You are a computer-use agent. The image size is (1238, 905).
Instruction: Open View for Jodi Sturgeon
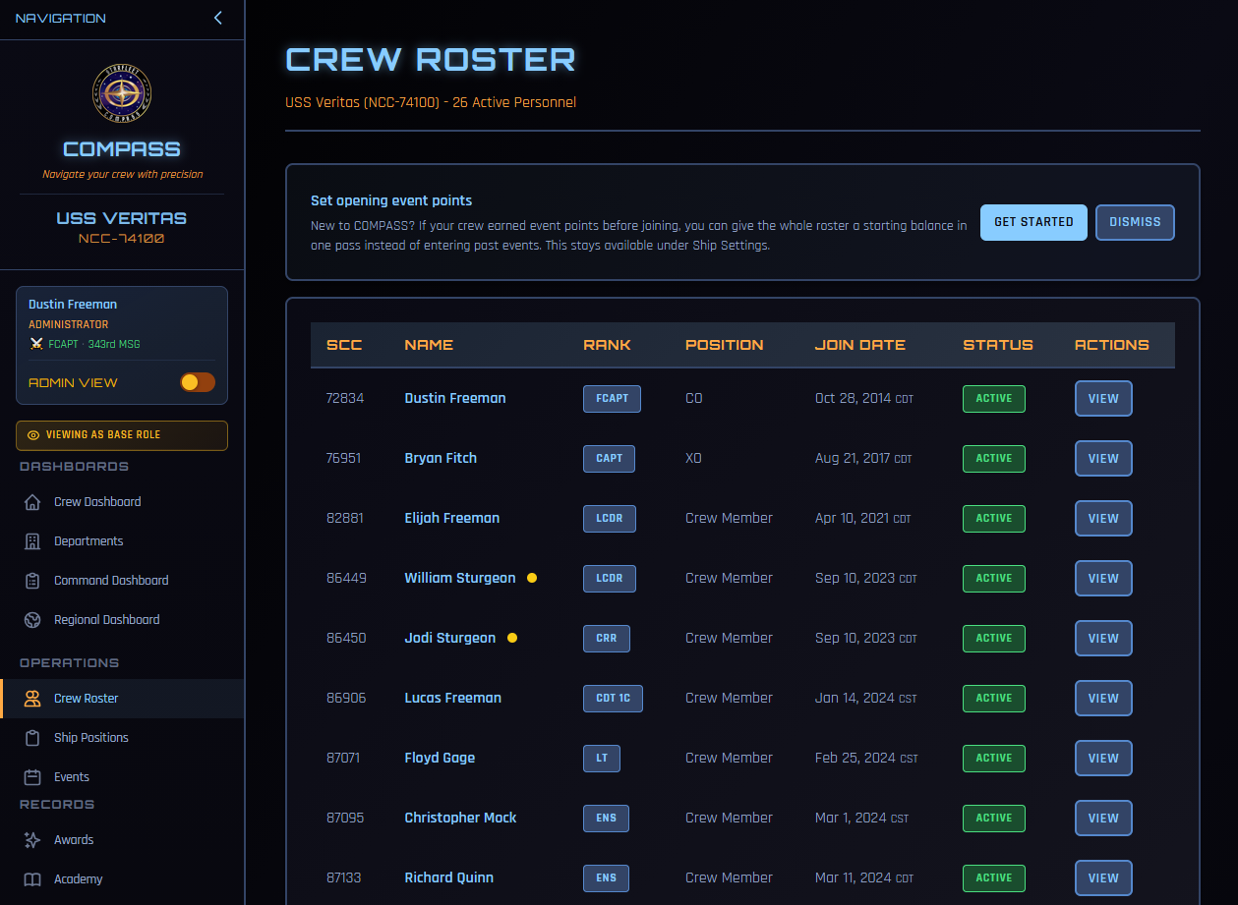click(1103, 639)
